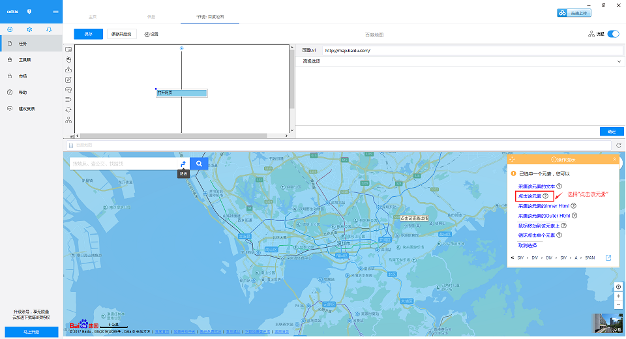626x339 pixels.
Task: Click the help icon next to 点击该元素
Action: [545, 196]
